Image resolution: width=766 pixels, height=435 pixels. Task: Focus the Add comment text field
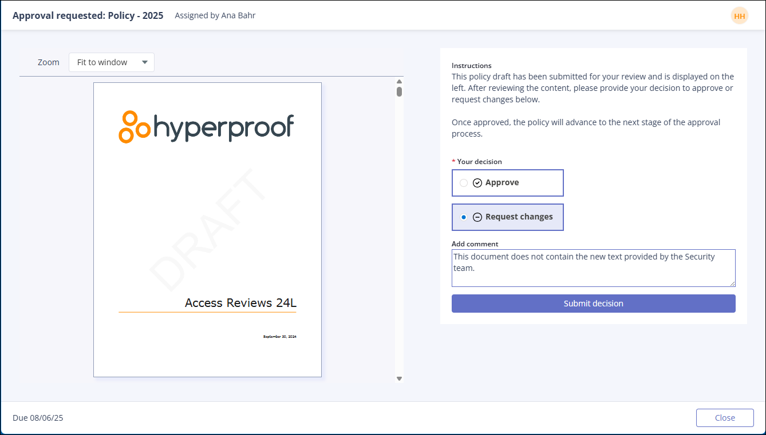[x=593, y=268]
